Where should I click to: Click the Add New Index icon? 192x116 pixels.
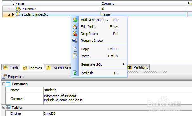pos(75,20)
